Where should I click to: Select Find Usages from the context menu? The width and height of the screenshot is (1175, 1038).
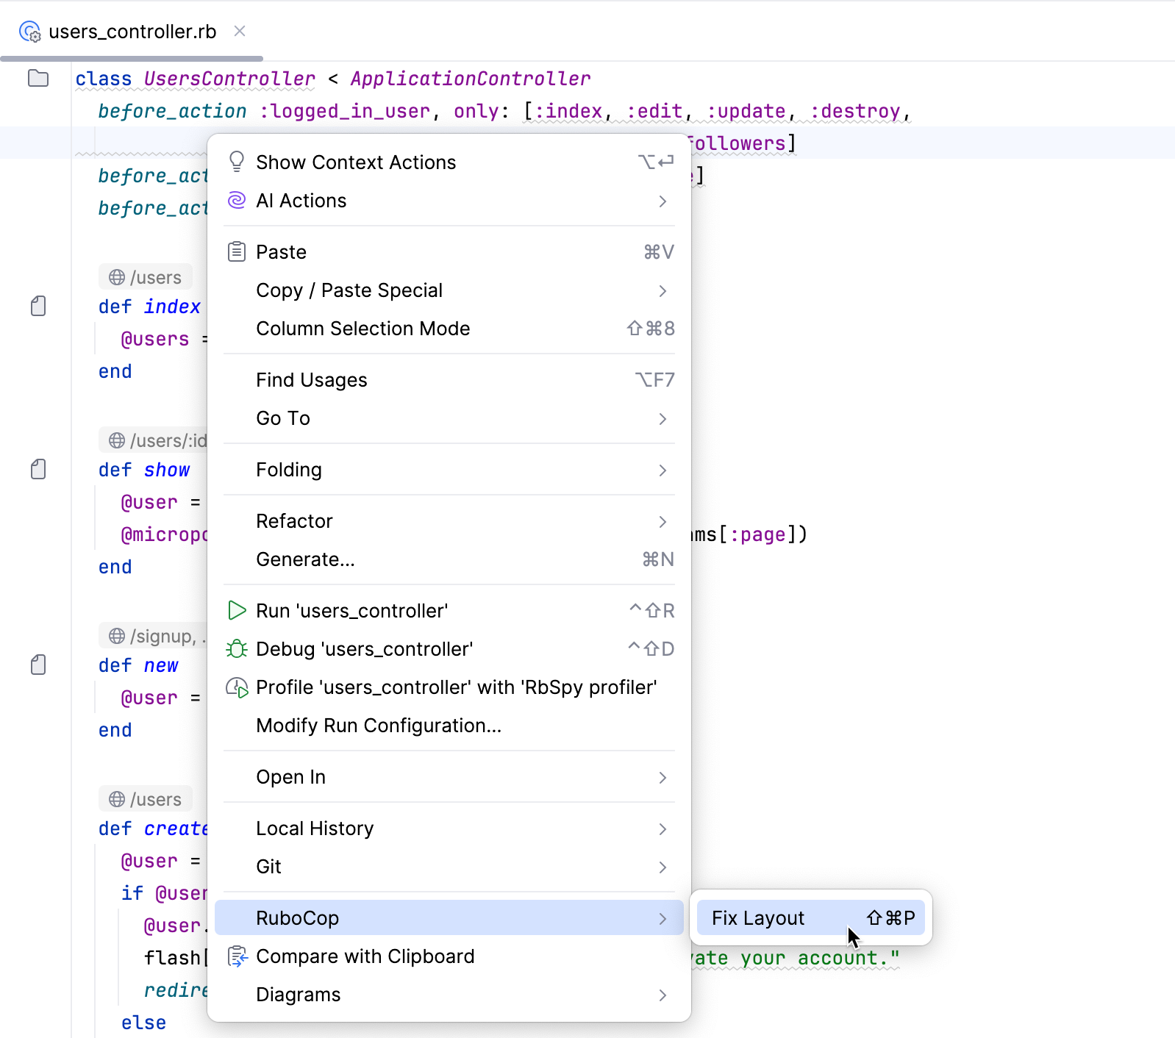[x=311, y=380]
